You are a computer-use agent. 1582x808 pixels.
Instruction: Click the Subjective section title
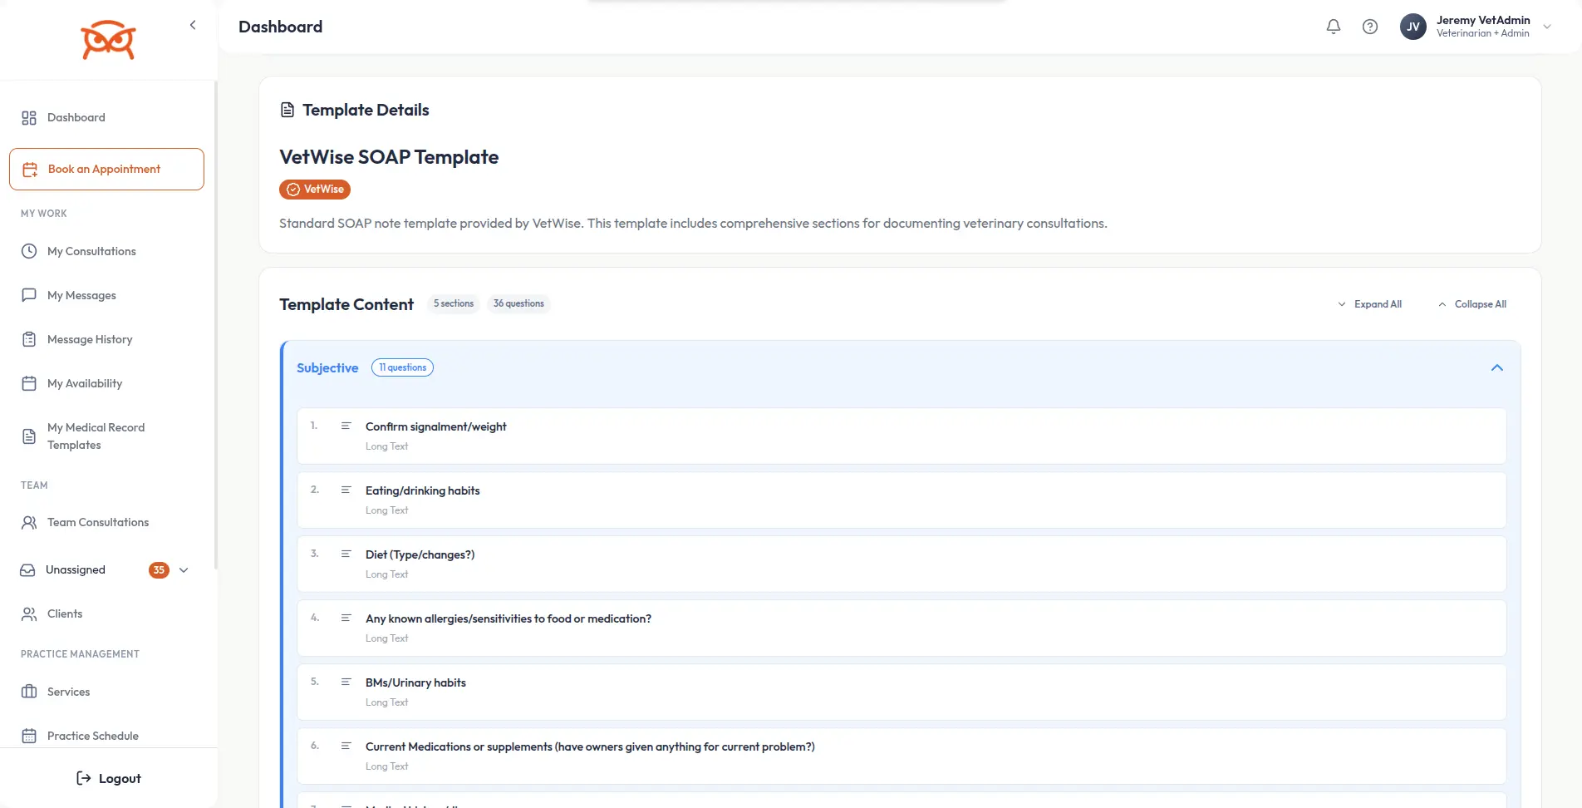tap(327, 368)
